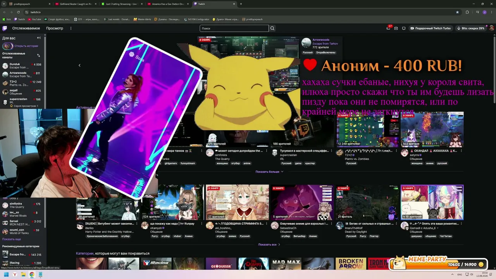Click the Bits: скидка 29% button

tap(470, 28)
